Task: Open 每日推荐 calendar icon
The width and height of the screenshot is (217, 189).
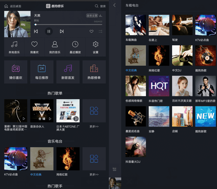Action: (x=42, y=68)
